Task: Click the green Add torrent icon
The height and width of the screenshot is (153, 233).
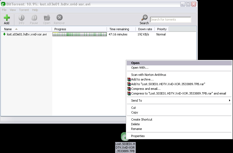Action: pyautogui.click(x=7, y=18)
